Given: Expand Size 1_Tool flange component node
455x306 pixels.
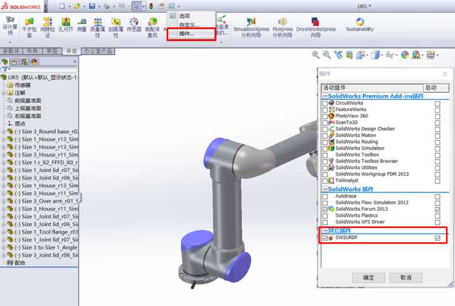Looking at the screenshot, I should tap(4, 232).
